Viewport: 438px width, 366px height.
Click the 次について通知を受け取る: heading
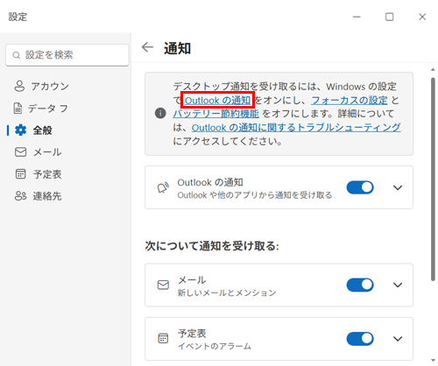(212, 246)
